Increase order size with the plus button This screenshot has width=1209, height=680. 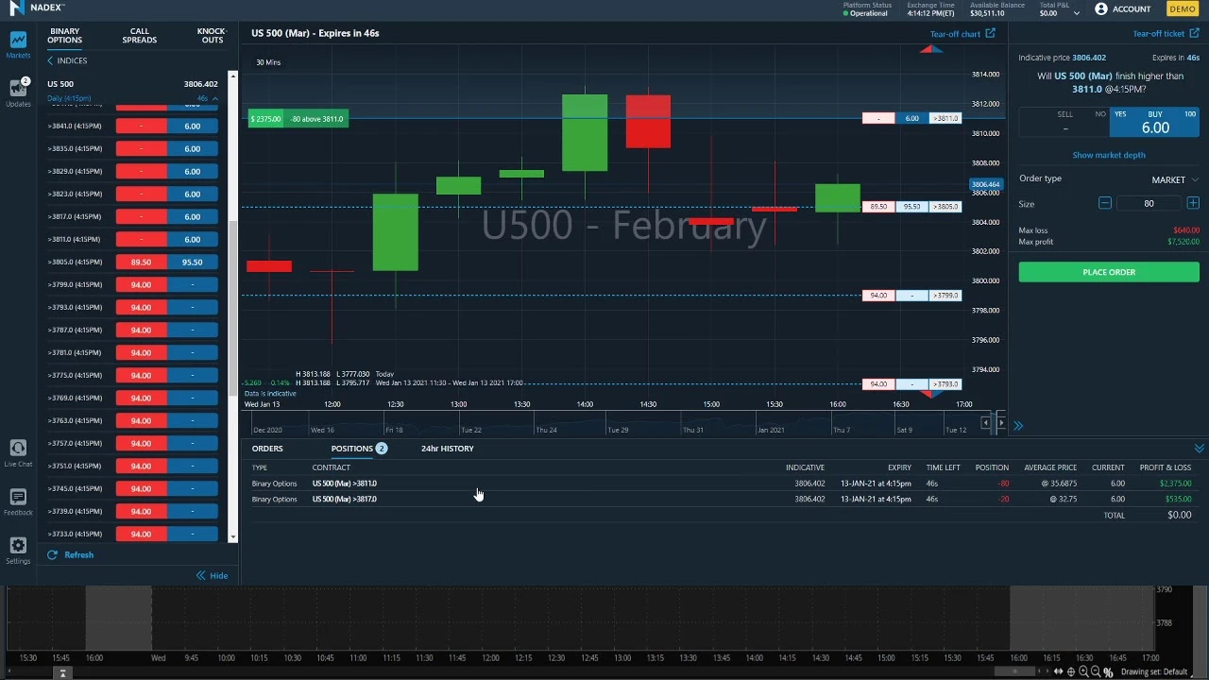[x=1193, y=204]
